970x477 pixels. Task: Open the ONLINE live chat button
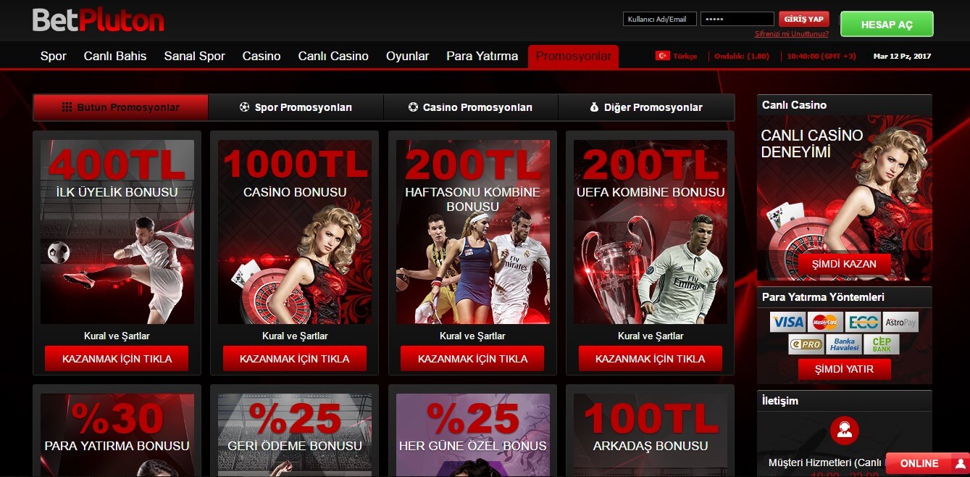coord(927,463)
